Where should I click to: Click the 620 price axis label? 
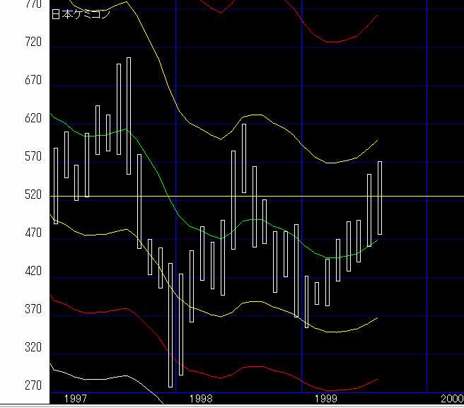point(33,119)
